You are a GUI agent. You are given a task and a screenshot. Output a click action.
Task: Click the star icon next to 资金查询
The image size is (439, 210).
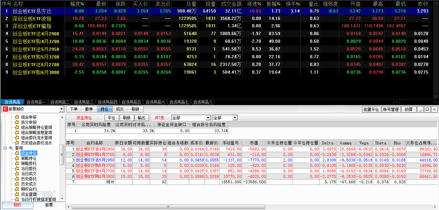17,194
